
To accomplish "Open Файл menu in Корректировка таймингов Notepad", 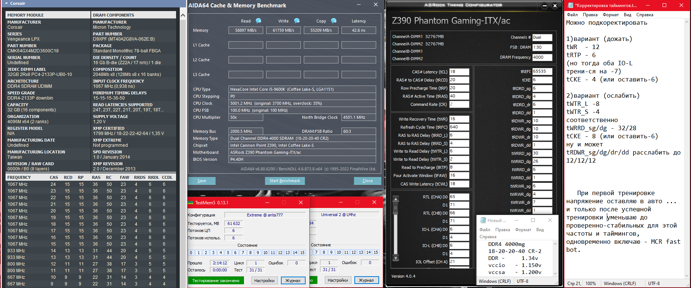I will pyautogui.click(x=573, y=15).
